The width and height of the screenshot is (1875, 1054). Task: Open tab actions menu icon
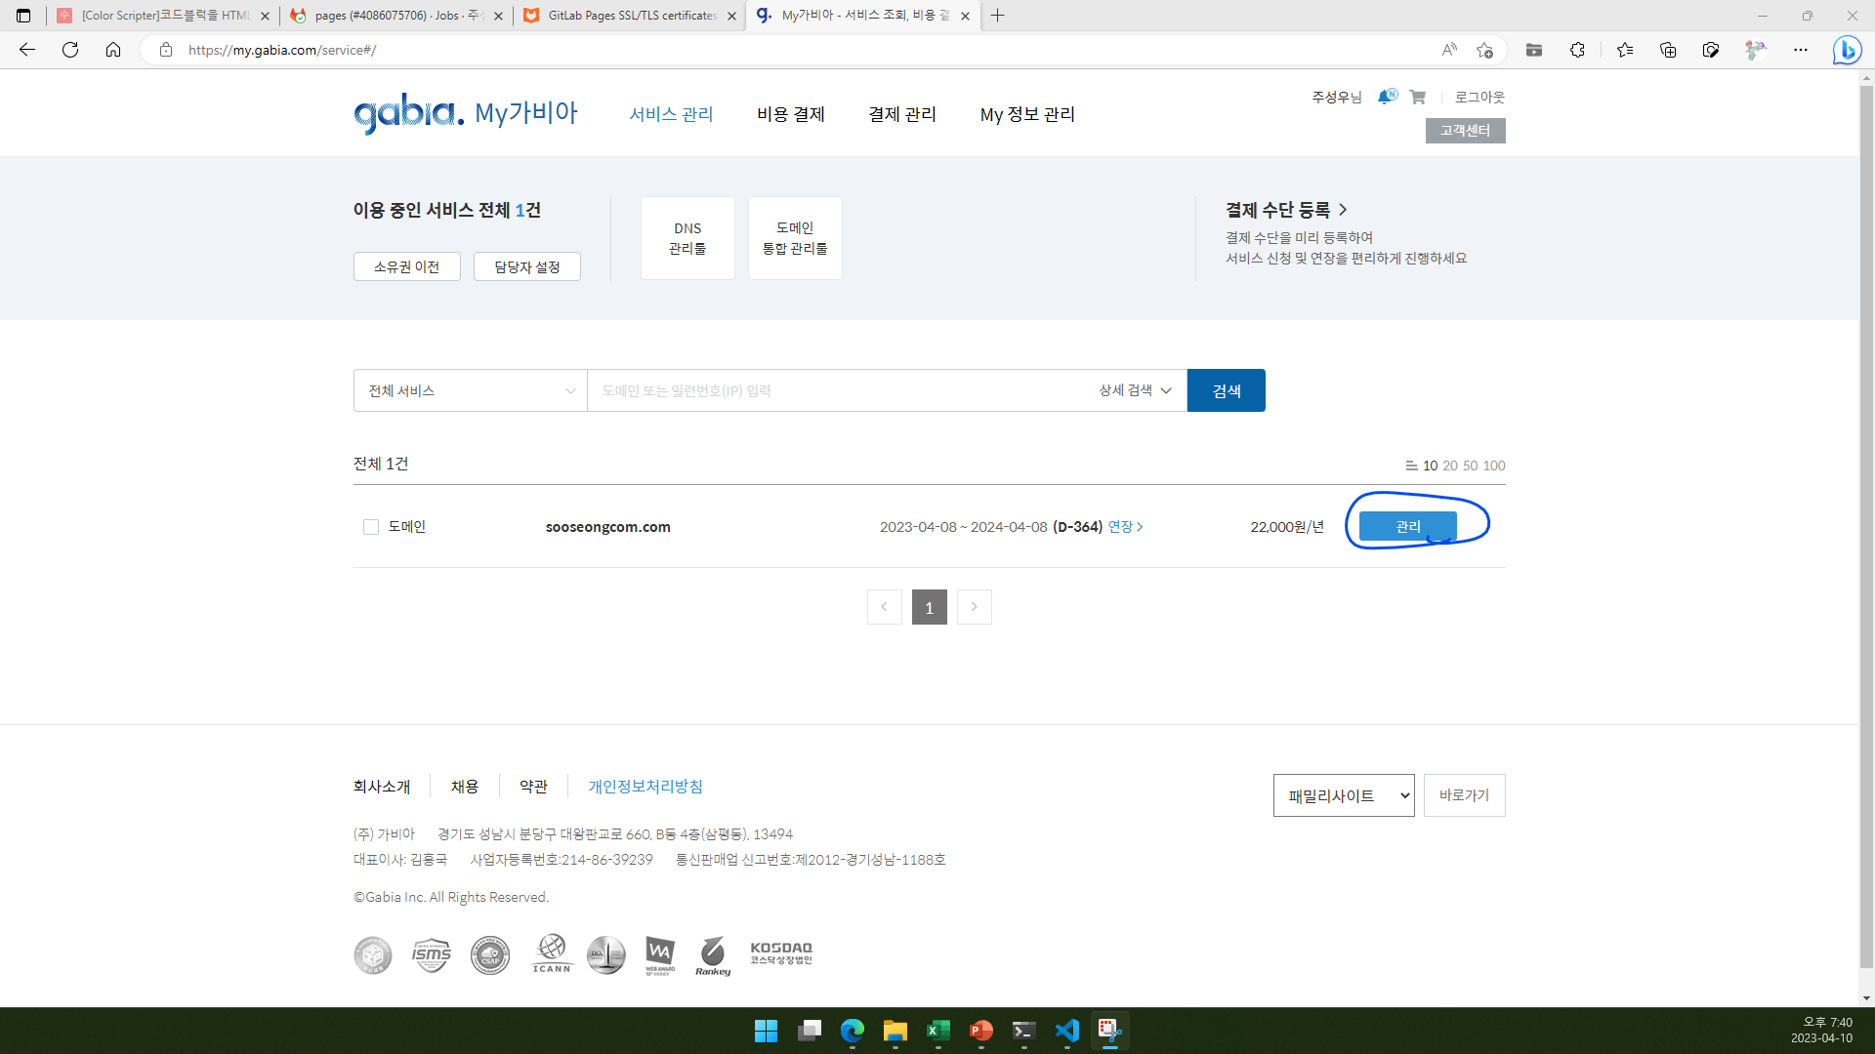pyautogui.click(x=23, y=16)
